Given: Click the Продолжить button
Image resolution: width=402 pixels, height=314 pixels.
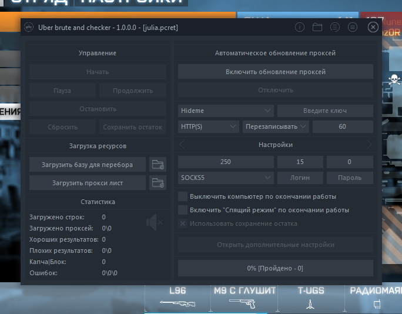Looking at the screenshot, I should click(133, 91).
